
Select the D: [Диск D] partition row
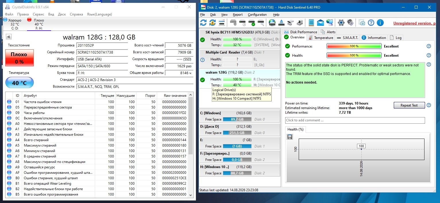tap(240, 130)
